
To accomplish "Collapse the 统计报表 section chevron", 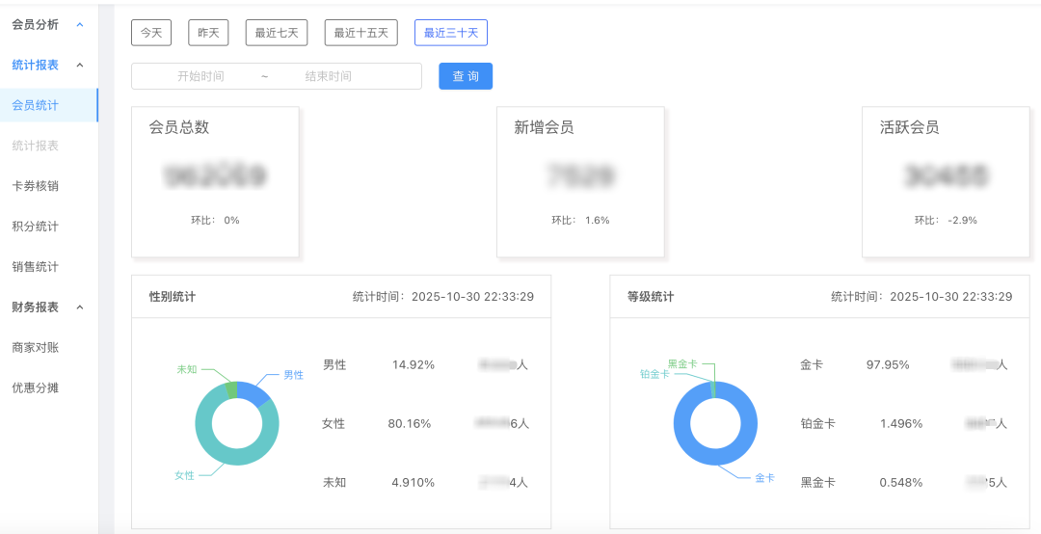I will (80, 66).
